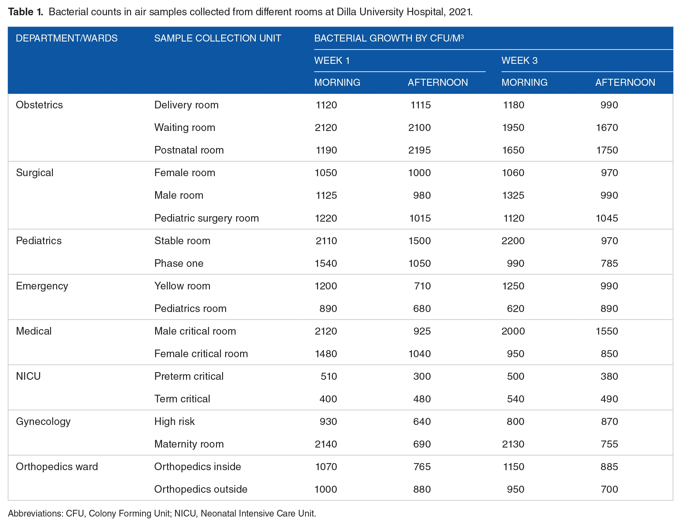Click the Pediatric surgery room label
Screen dimensions: 681x526
click(x=207, y=218)
